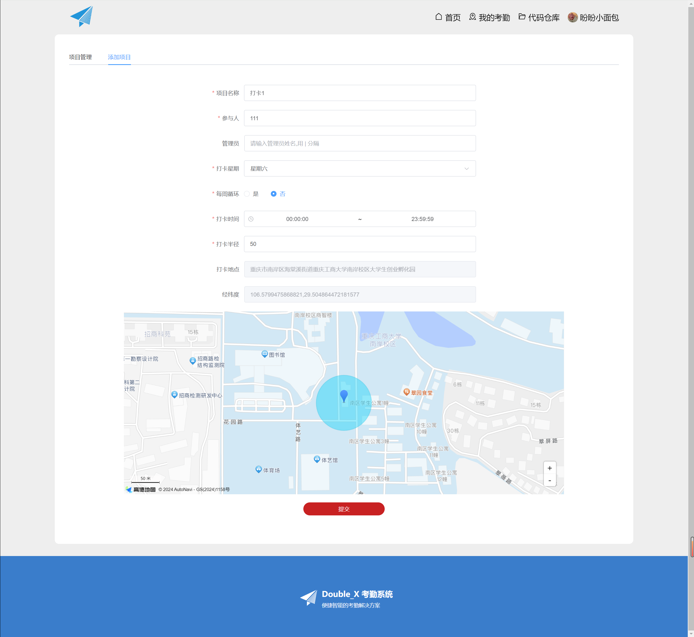Click the clock icon in 打卡时间 field
Screen dimensions: 694x637
point(251,219)
